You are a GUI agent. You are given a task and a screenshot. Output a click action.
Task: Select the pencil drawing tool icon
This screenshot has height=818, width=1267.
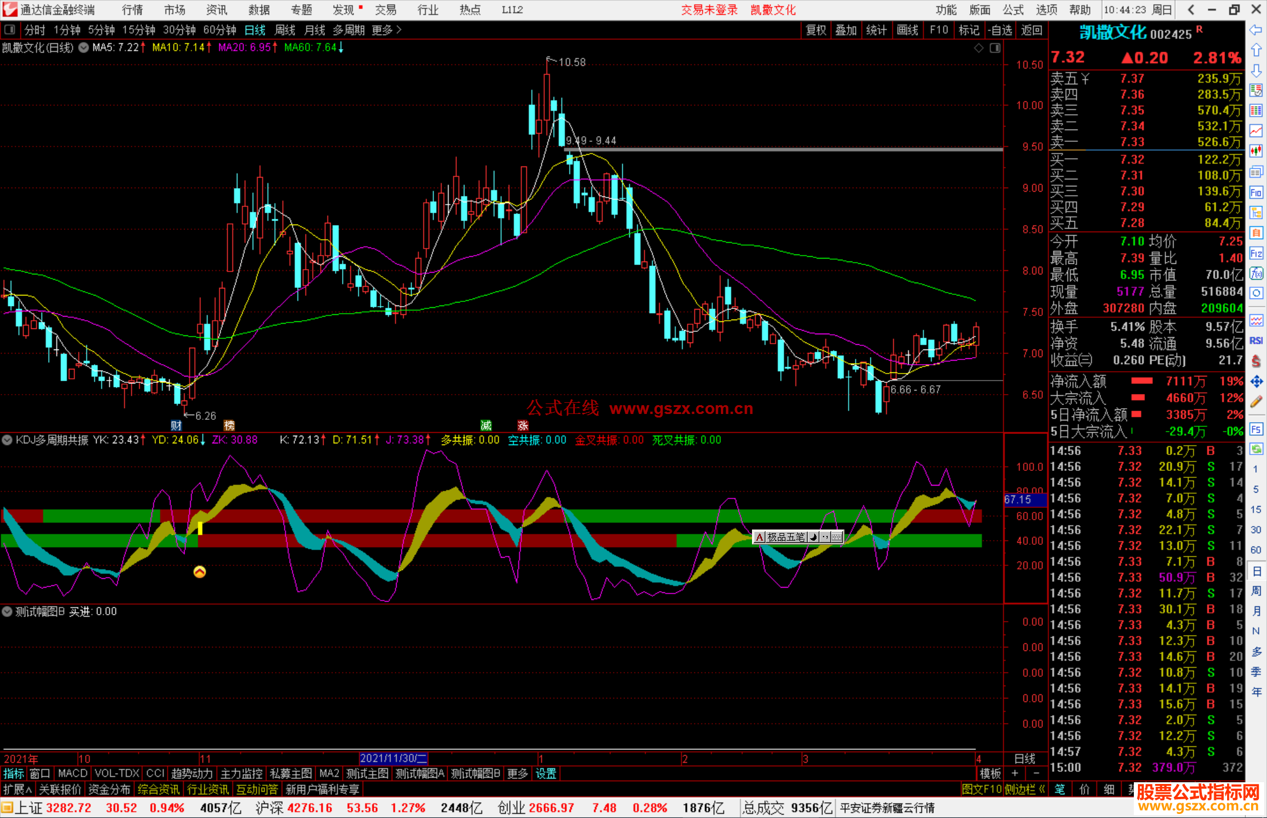(x=1256, y=402)
